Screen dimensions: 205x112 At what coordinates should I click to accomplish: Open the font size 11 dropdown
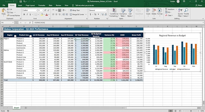43,10
